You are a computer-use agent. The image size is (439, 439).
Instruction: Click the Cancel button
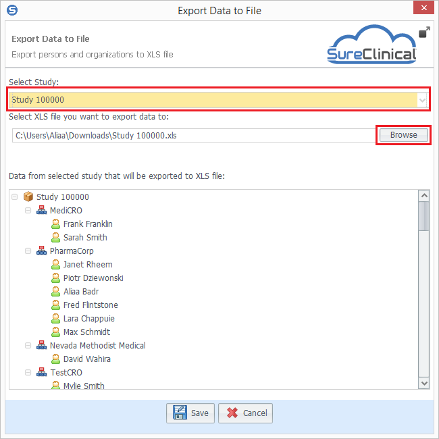pyautogui.click(x=245, y=413)
